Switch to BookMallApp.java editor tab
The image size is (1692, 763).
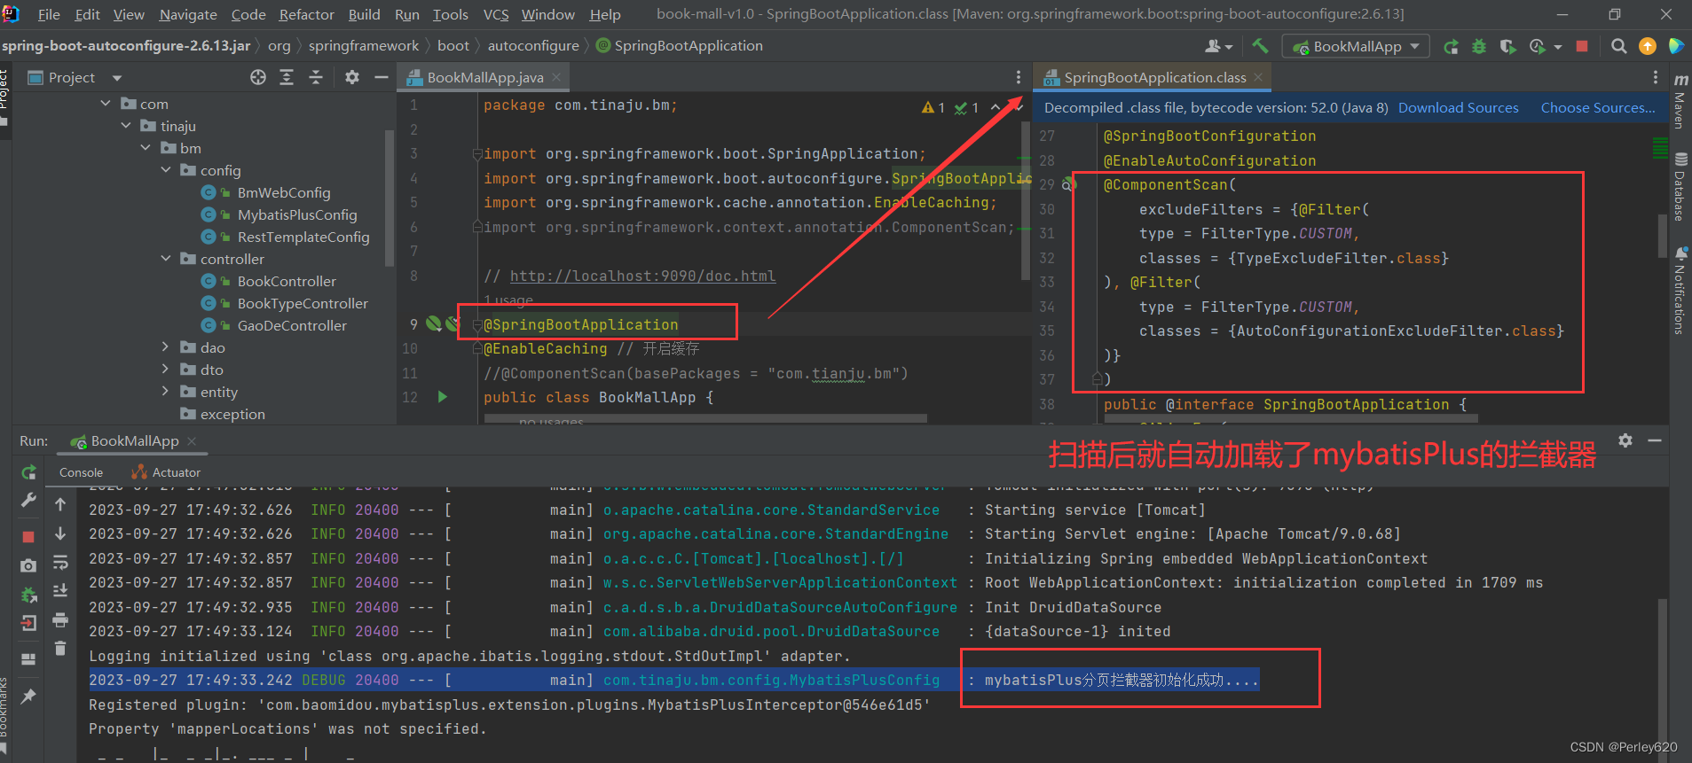pyautogui.click(x=484, y=78)
